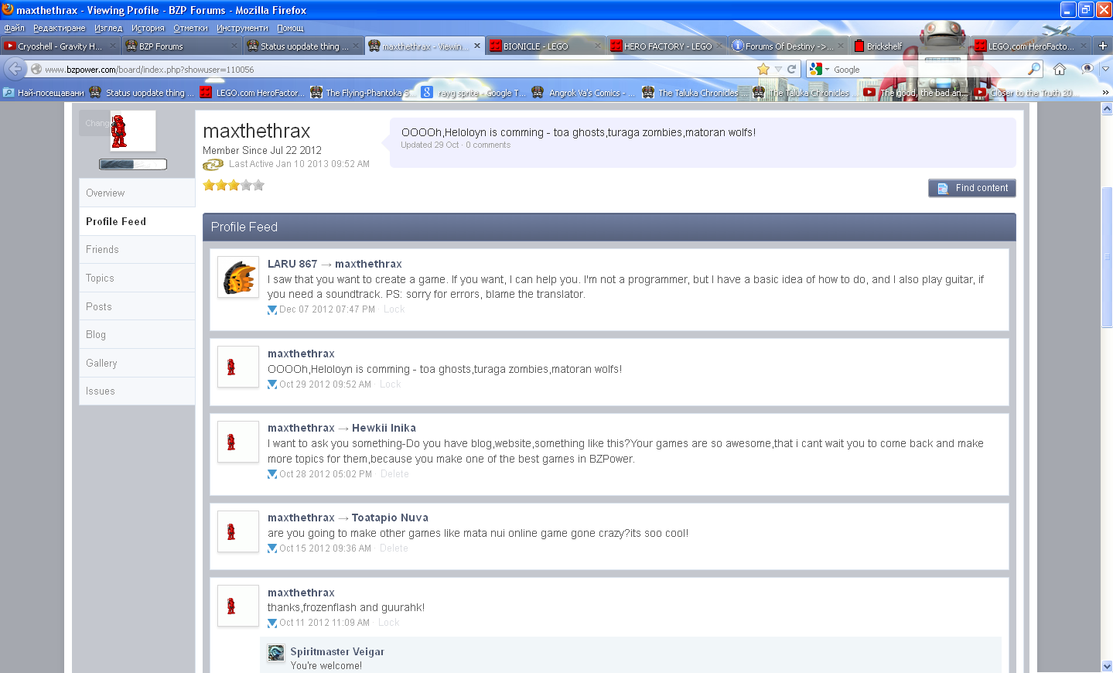
Task: Open the Помощ menu
Action: (x=290, y=28)
